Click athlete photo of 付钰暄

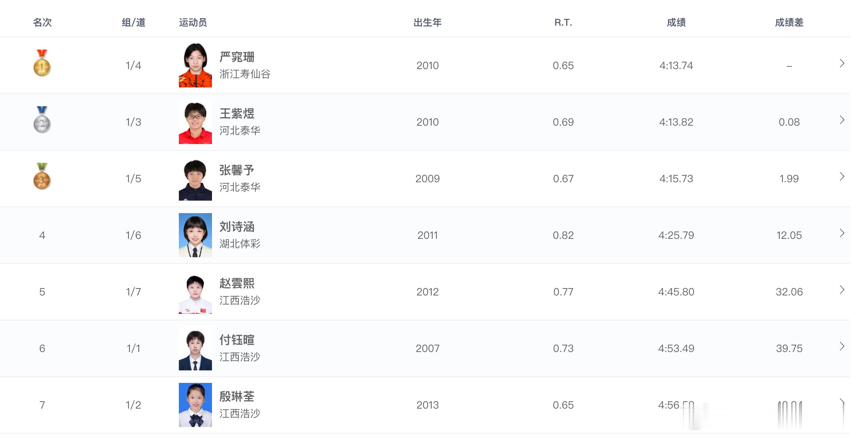(195, 348)
